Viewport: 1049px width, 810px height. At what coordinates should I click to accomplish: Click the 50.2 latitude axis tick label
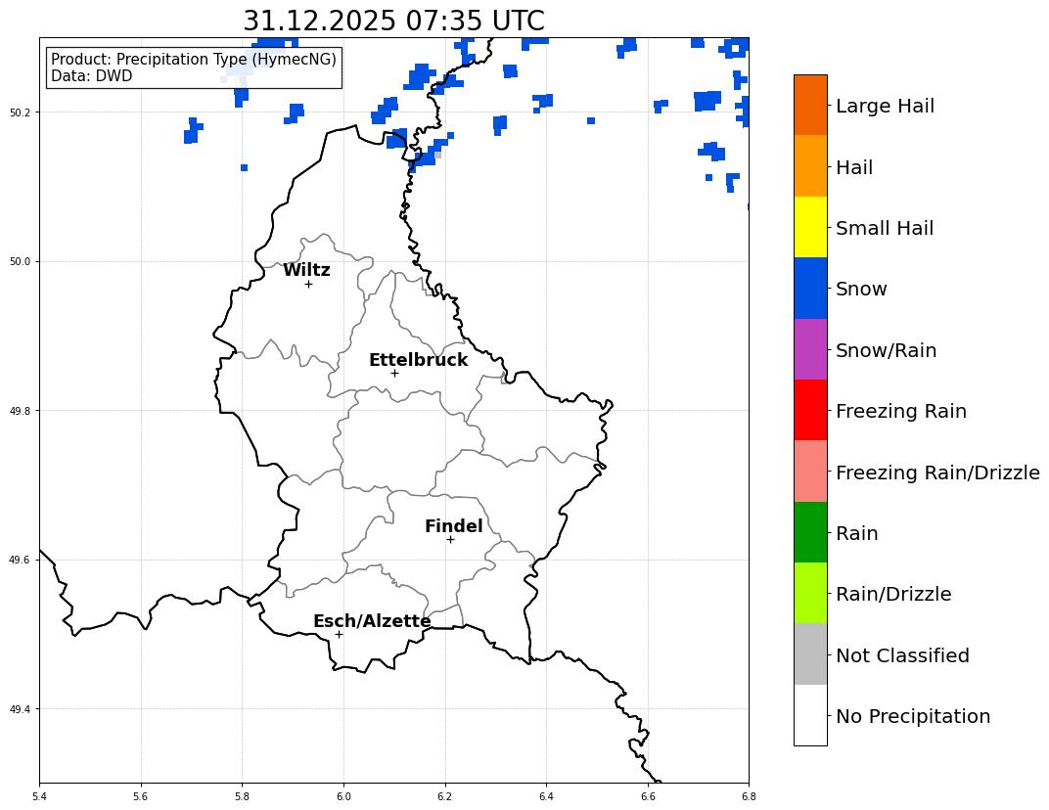(22, 112)
